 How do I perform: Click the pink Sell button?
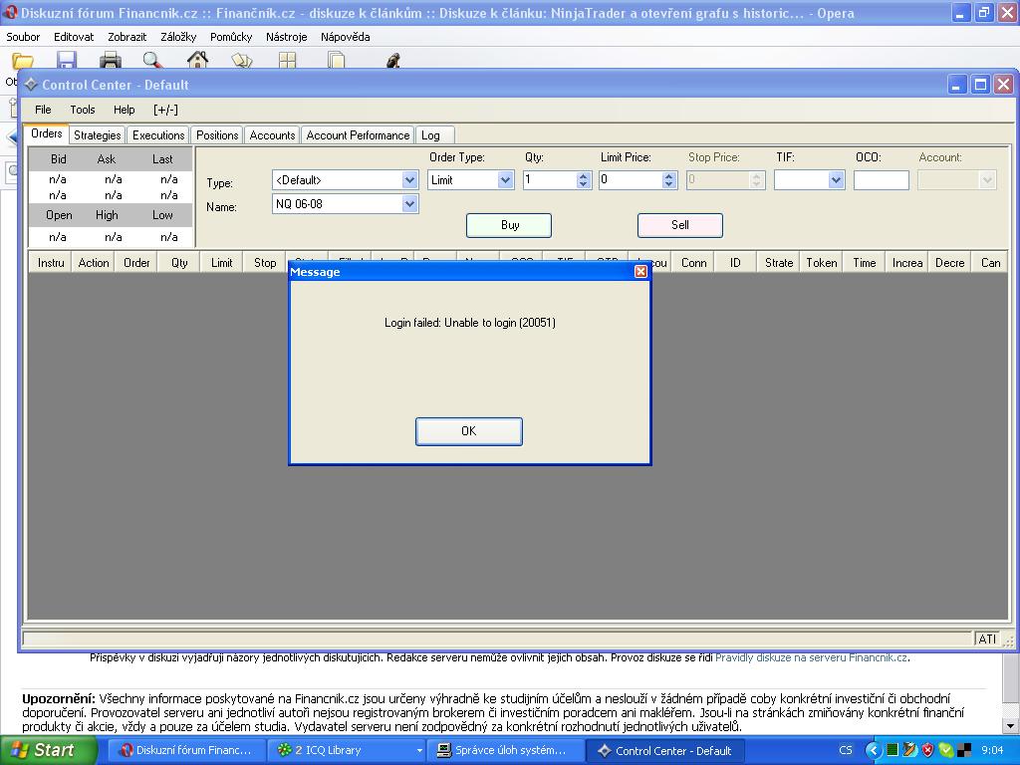tap(680, 225)
